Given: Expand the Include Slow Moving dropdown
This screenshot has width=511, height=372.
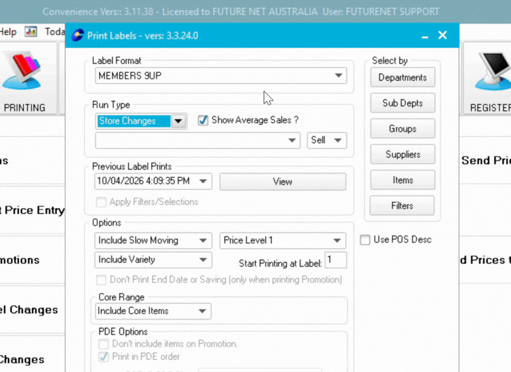Looking at the screenshot, I should pos(203,241).
